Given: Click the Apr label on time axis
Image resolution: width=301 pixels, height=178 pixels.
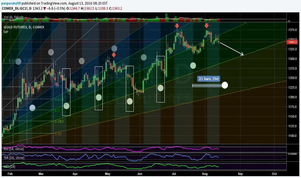Looking at the screenshot, I should coord(75,174).
